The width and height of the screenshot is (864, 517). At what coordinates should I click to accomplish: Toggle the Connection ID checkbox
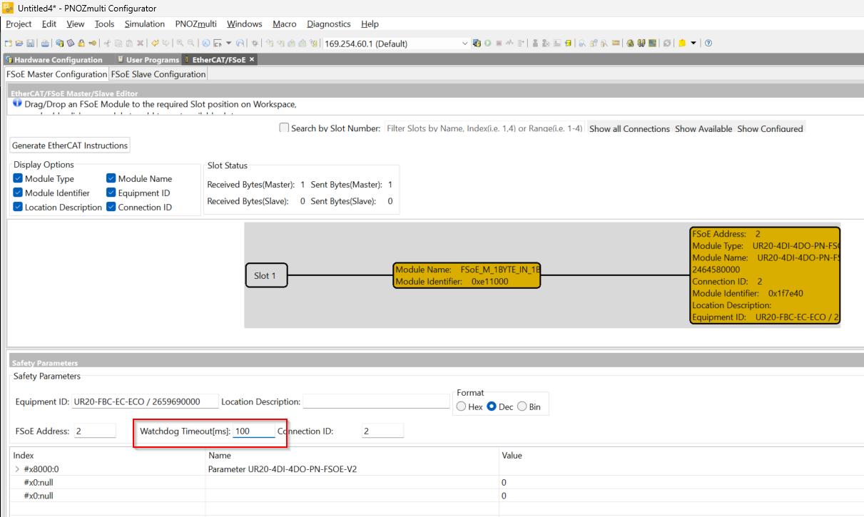pos(111,208)
